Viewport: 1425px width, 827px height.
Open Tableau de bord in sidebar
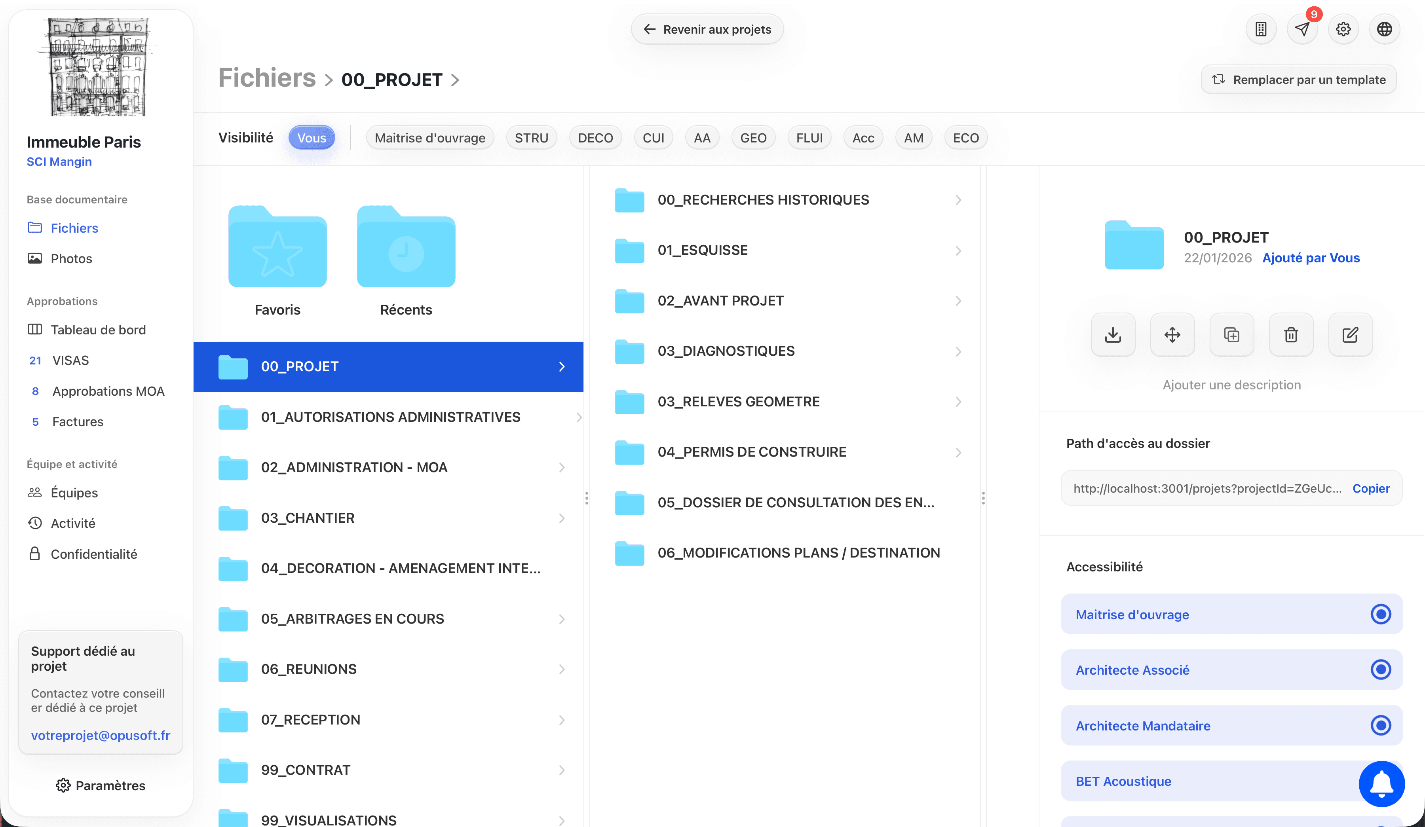[98, 330]
